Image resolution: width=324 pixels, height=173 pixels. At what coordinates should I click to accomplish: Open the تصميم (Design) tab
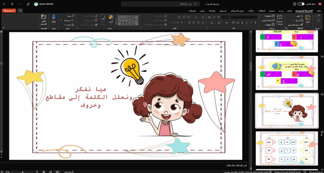point(272,11)
